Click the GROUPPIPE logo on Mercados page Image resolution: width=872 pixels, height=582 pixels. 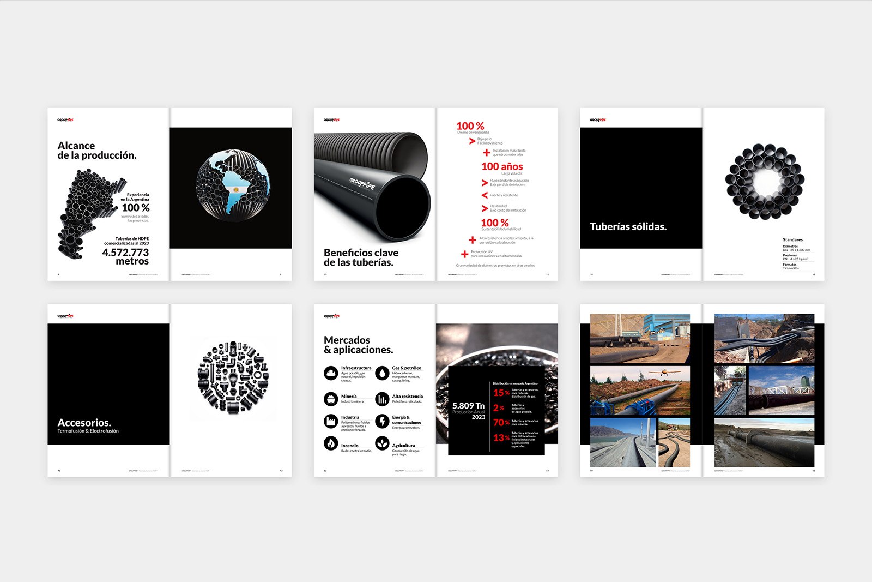click(x=332, y=316)
